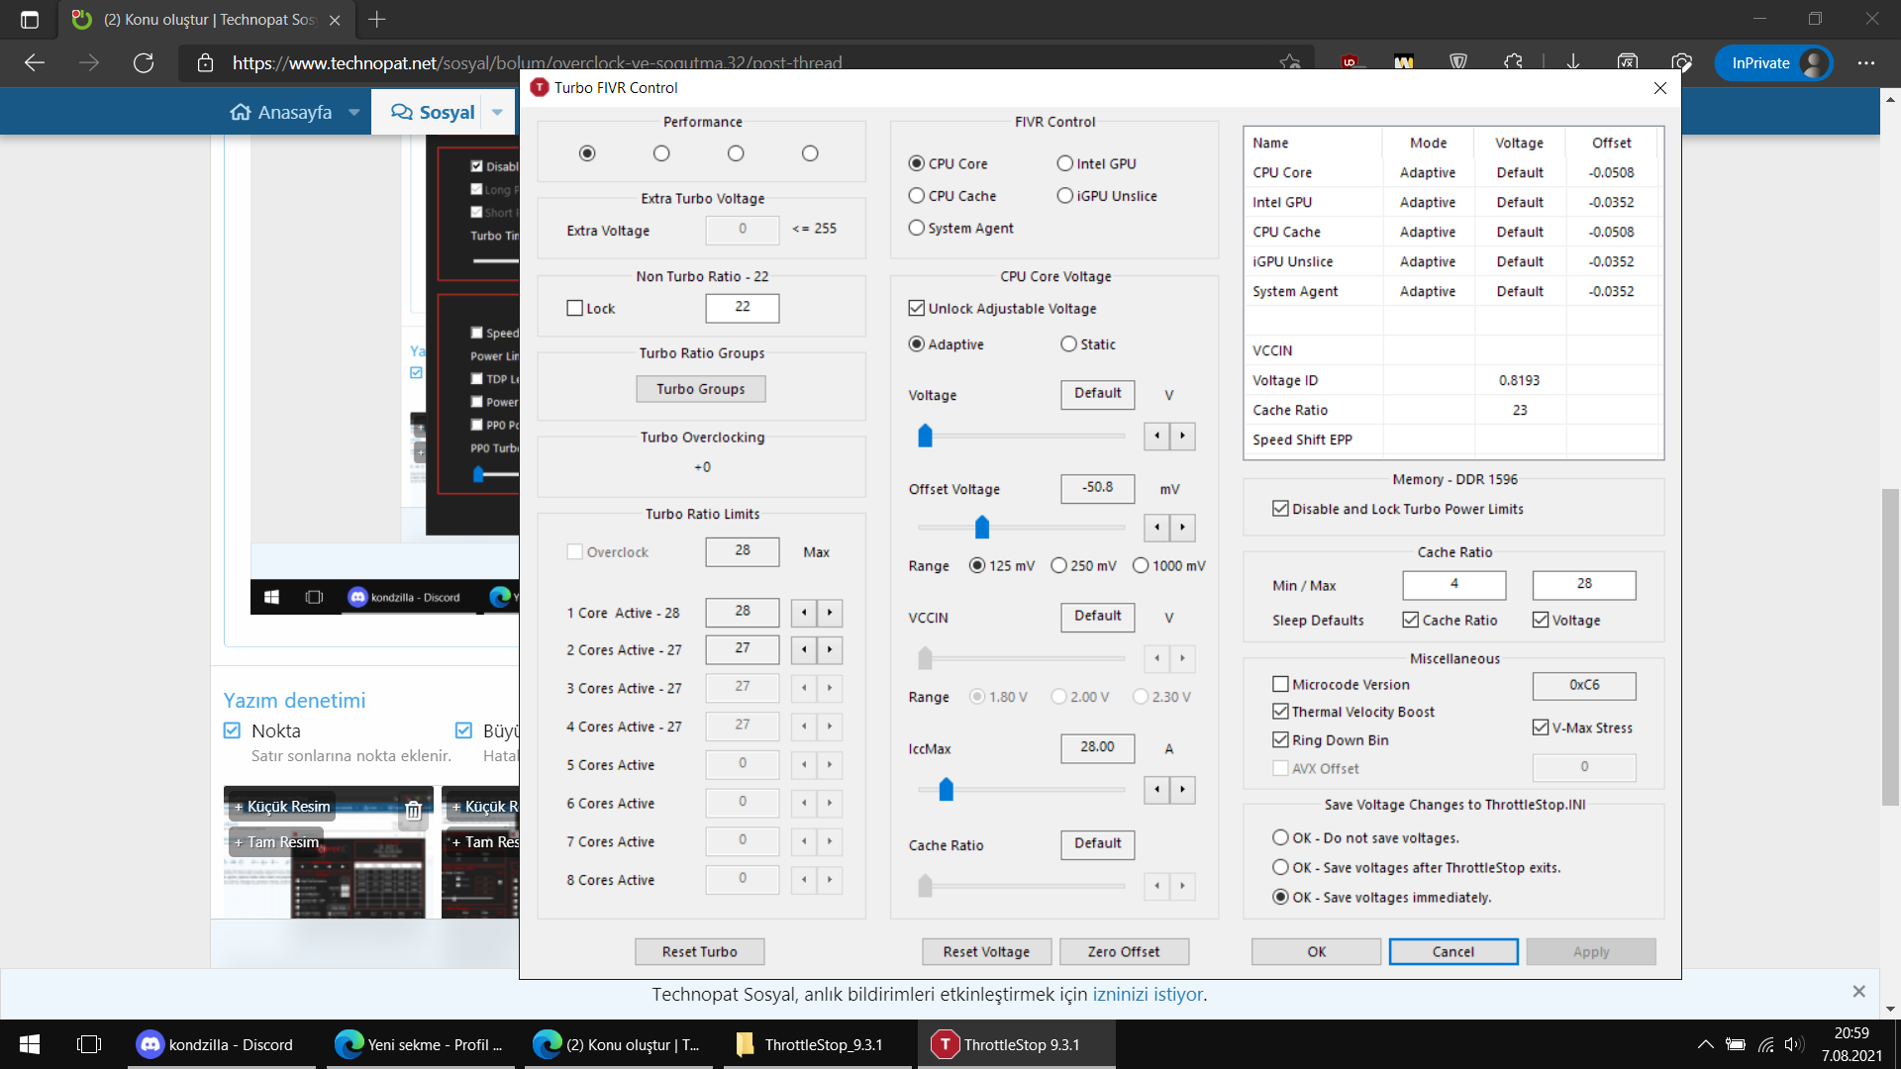The height and width of the screenshot is (1069, 1901).
Task: Click the IccMax value field
Action: point(1097,747)
